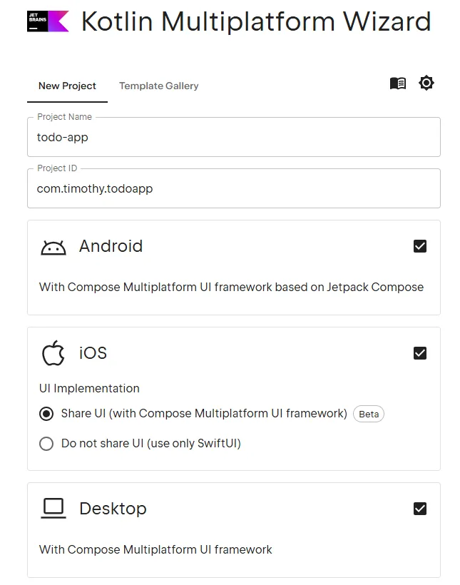Click the Desktop heading text

tap(113, 509)
